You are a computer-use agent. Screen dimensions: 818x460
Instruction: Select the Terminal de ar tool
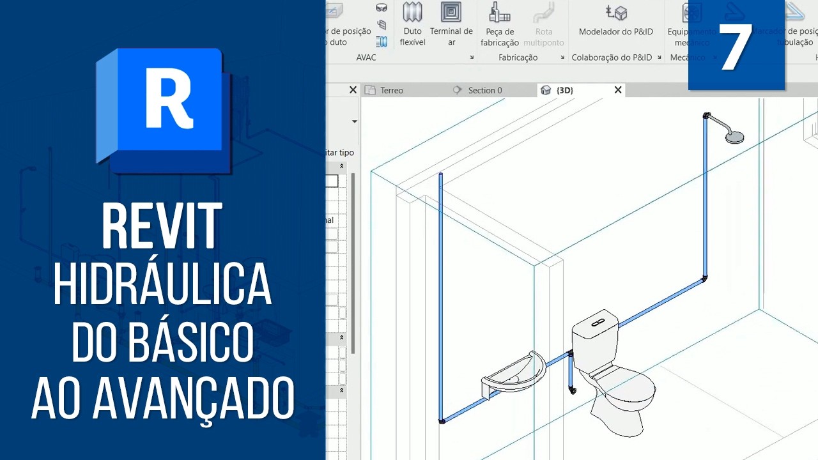(x=451, y=24)
